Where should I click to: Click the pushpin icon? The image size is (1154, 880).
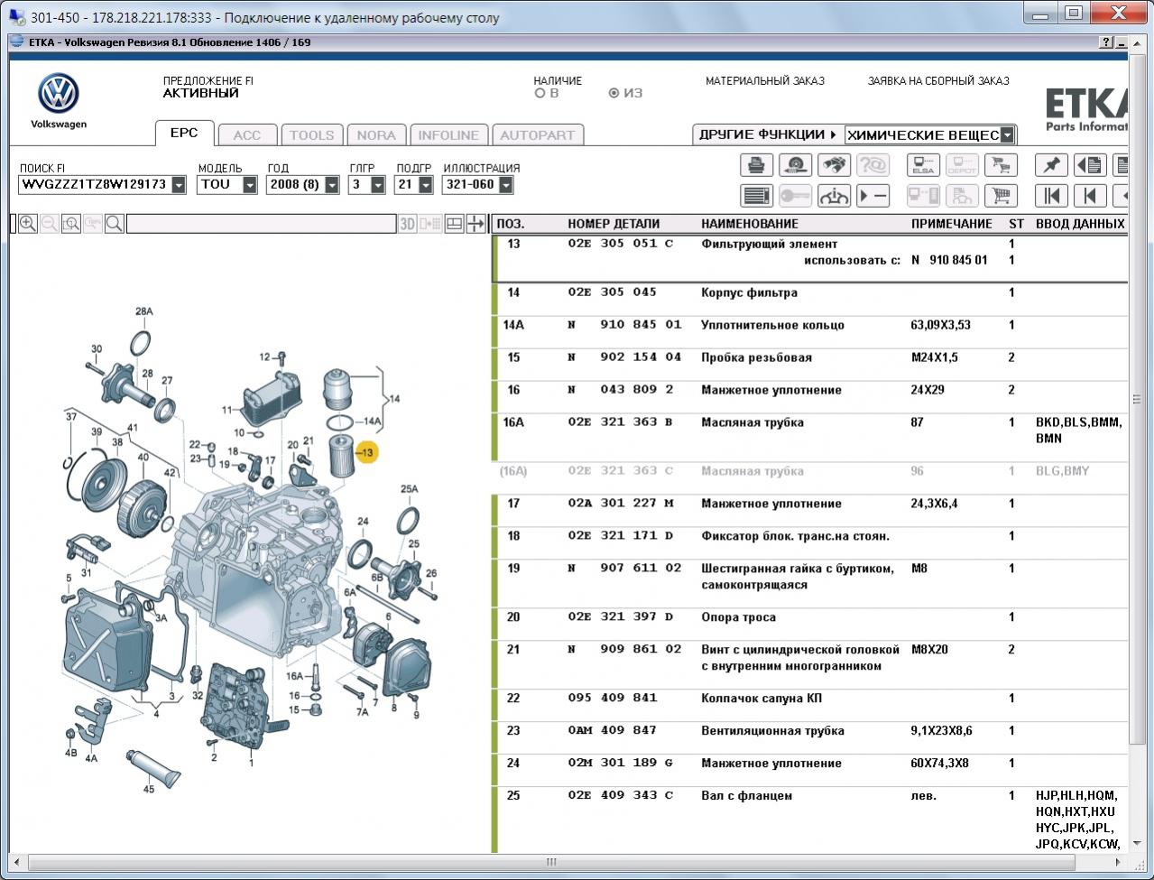point(1051,165)
